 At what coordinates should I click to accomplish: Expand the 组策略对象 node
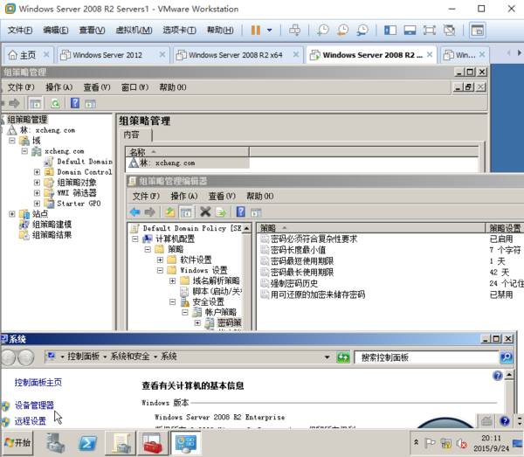click(37, 183)
